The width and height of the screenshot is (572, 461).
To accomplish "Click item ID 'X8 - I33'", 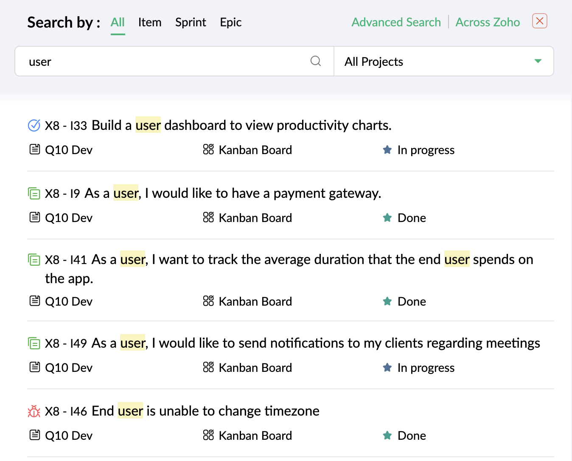I will pyautogui.click(x=66, y=126).
